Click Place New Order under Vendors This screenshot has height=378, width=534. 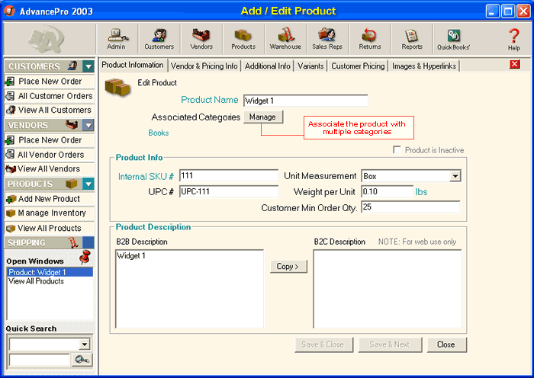click(50, 140)
